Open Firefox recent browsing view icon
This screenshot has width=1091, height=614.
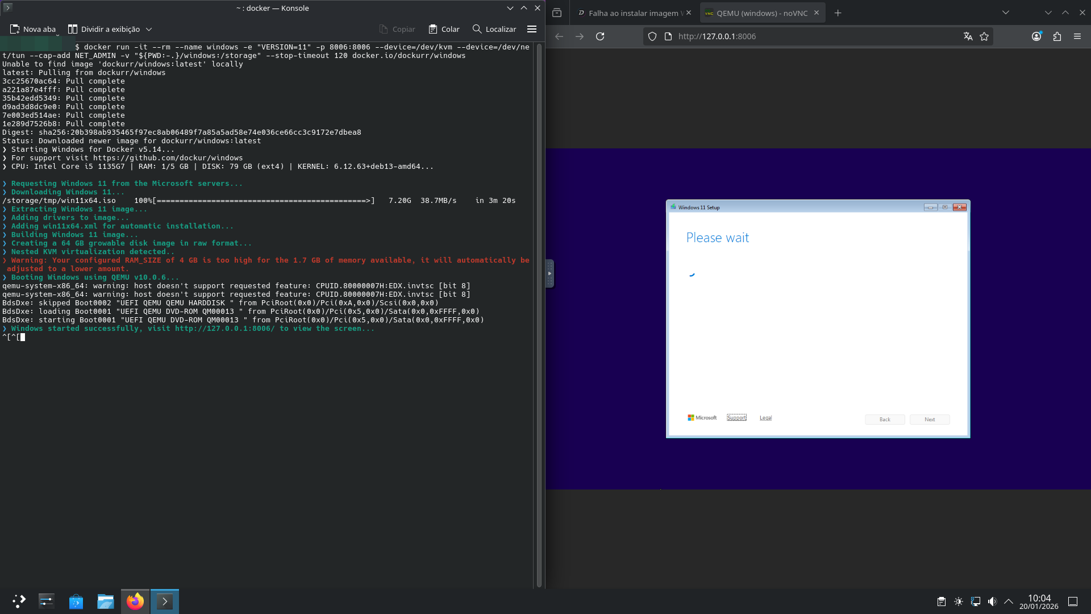pyautogui.click(x=557, y=13)
